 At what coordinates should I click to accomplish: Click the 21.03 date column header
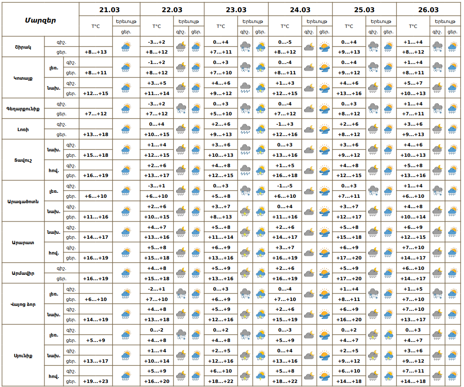click(x=109, y=9)
